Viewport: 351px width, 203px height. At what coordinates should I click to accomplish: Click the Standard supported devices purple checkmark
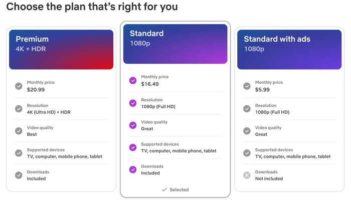[133, 147]
